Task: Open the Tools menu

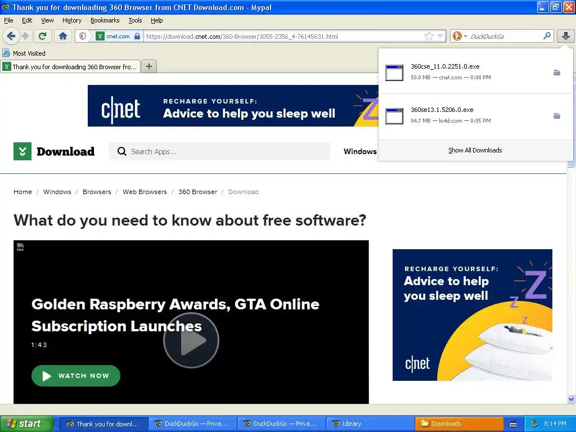Action: point(135,20)
